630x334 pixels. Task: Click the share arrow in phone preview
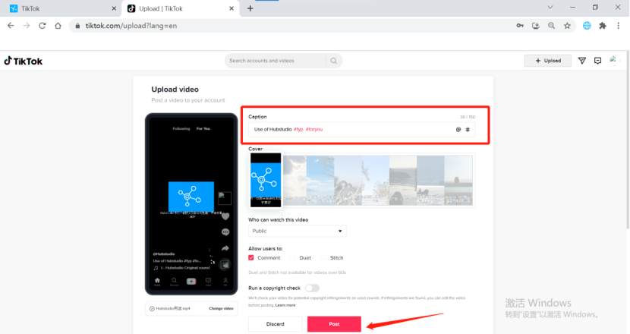pyautogui.click(x=225, y=248)
